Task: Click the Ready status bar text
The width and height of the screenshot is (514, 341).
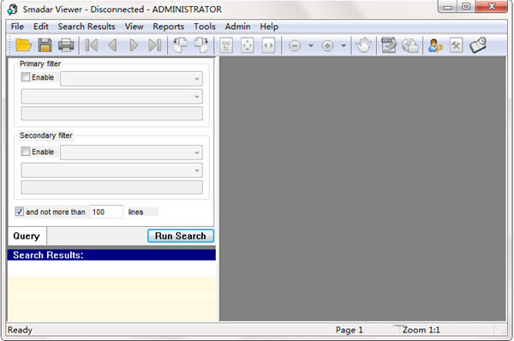Action: coord(20,330)
